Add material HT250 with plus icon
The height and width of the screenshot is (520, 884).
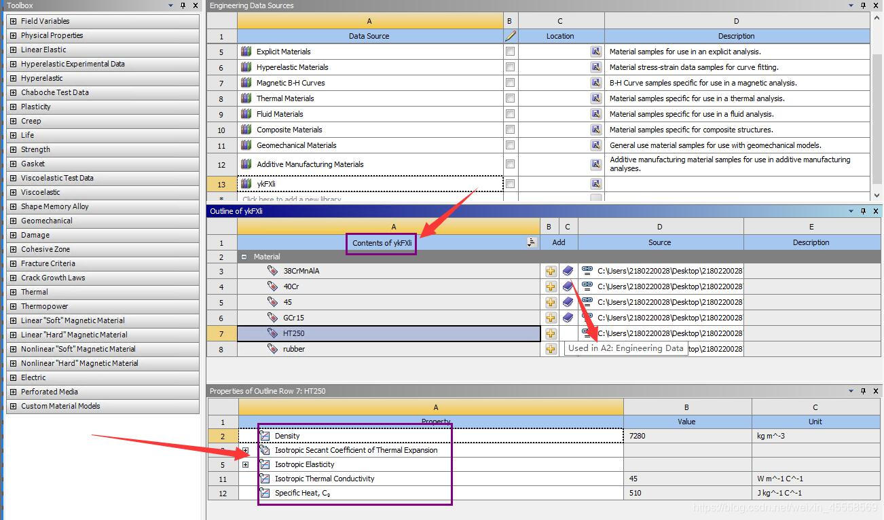pyautogui.click(x=550, y=333)
